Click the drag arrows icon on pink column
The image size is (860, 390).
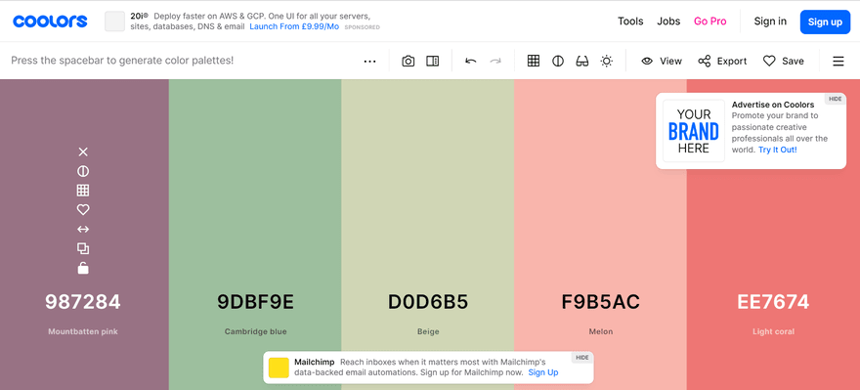pyautogui.click(x=83, y=230)
